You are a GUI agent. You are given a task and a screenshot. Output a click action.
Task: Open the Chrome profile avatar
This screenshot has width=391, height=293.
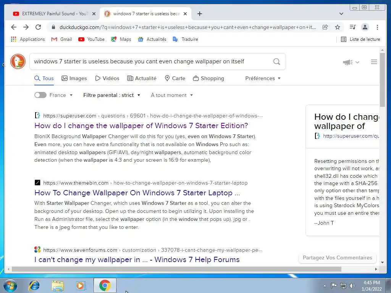365,27
